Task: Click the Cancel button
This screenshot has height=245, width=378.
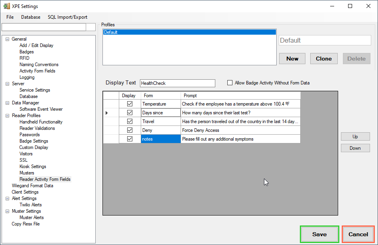Action: [358, 234]
